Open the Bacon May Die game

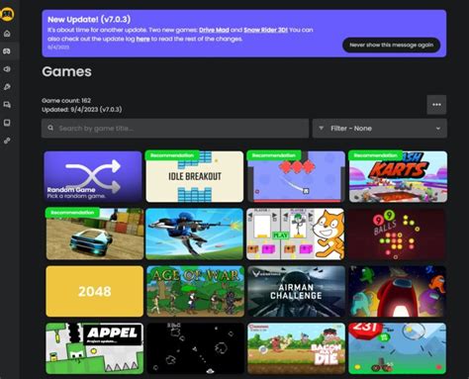296,348
